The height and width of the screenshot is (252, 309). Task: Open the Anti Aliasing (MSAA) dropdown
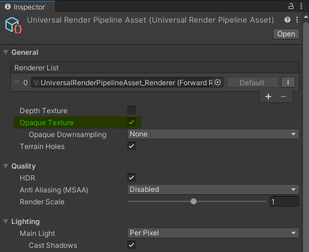[213, 189]
